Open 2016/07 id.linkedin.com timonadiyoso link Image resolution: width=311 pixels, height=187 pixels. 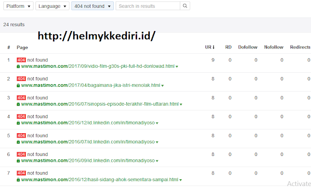(x=88, y=142)
